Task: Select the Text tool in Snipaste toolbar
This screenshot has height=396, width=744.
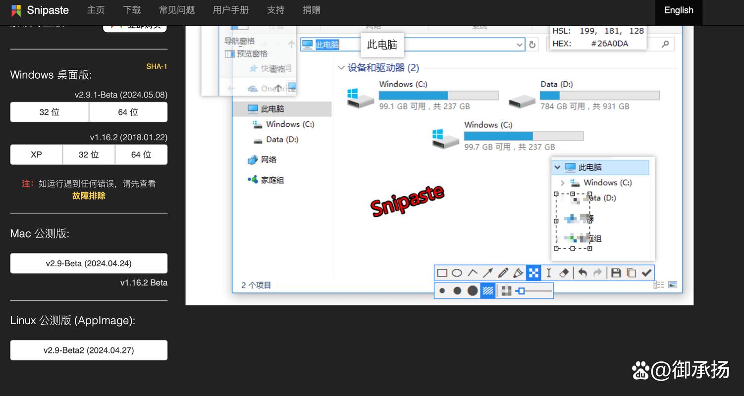Action: [x=549, y=273]
